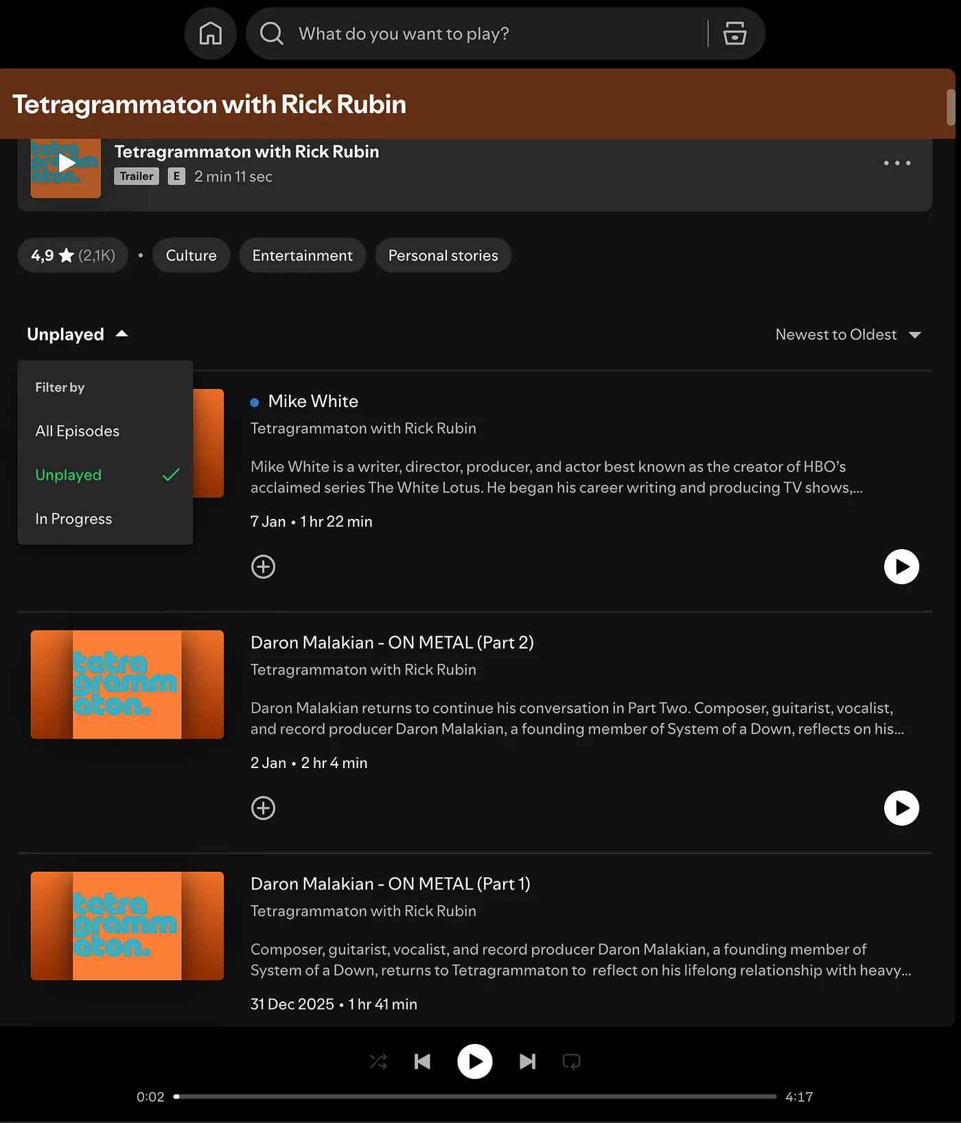
Task: Open the trailer's three-dot more options
Action: click(897, 163)
